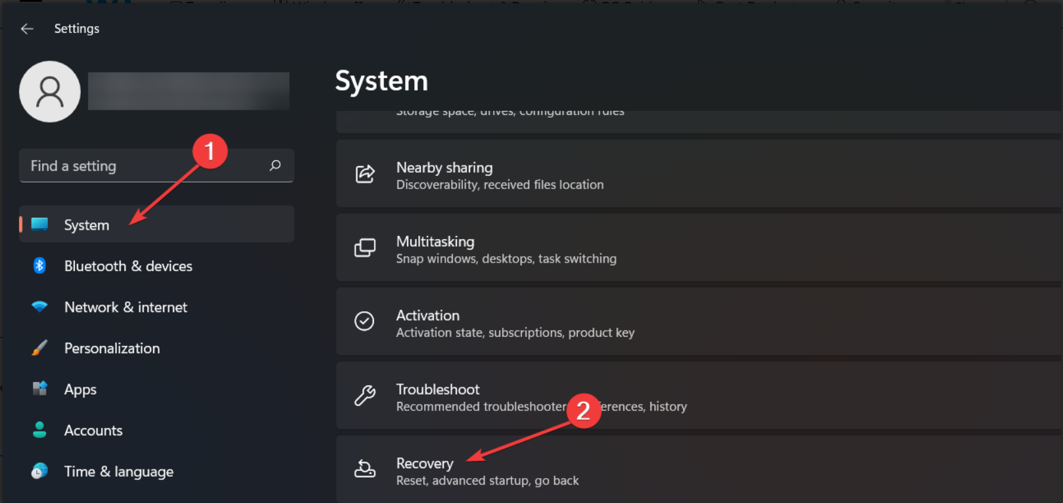The image size is (1063, 503).
Task: Open Bluetooth & devices settings
Action: coord(128,266)
